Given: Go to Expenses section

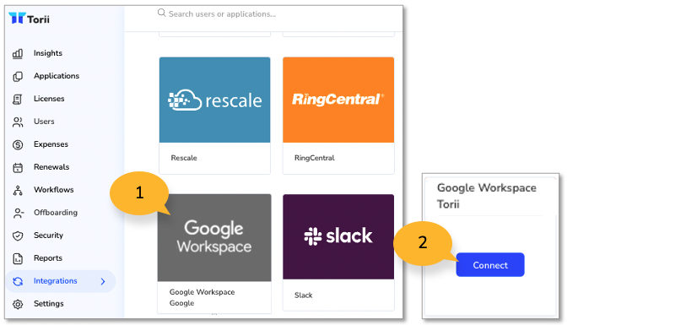Looking at the screenshot, I should tap(51, 144).
